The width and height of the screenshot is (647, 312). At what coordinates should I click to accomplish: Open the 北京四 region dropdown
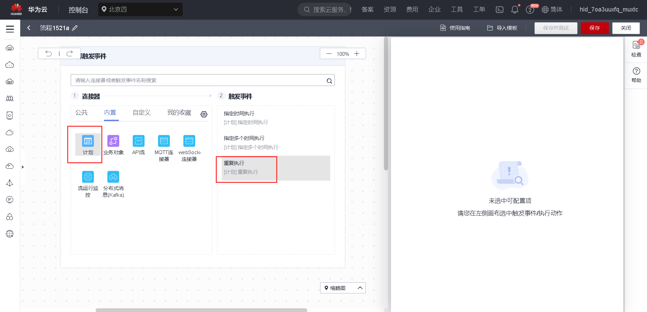pos(140,9)
